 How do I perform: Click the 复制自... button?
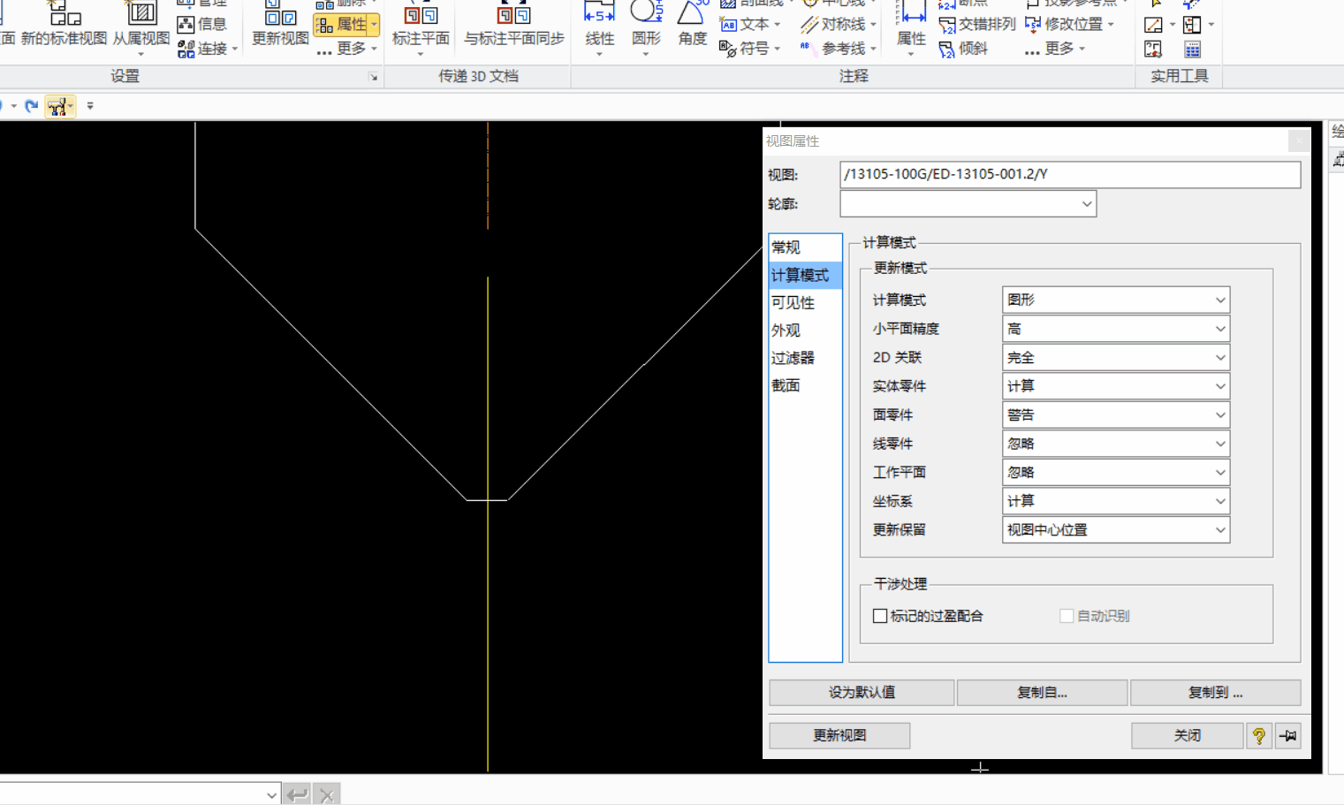[1042, 692]
